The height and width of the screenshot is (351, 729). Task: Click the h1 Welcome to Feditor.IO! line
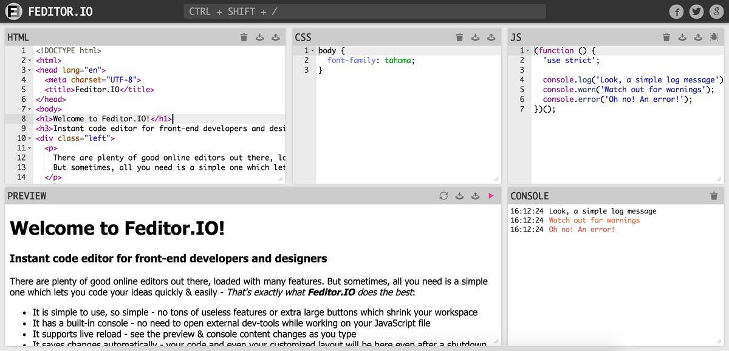click(104, 119)
